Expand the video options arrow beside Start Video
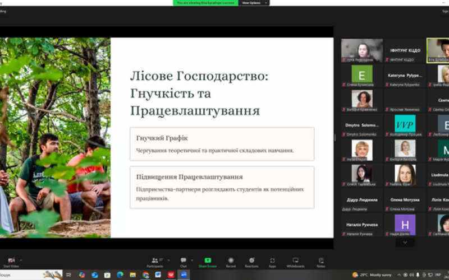 click(21, 260)
